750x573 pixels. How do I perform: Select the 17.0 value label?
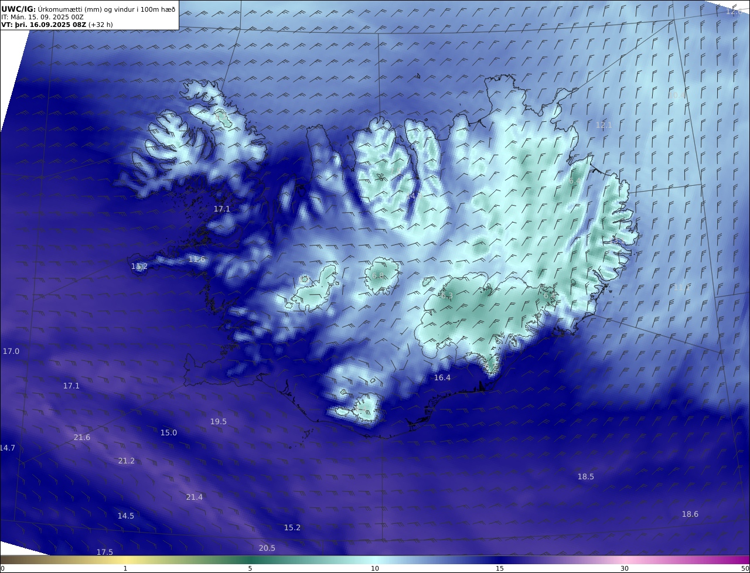click(x=11, y=352)
